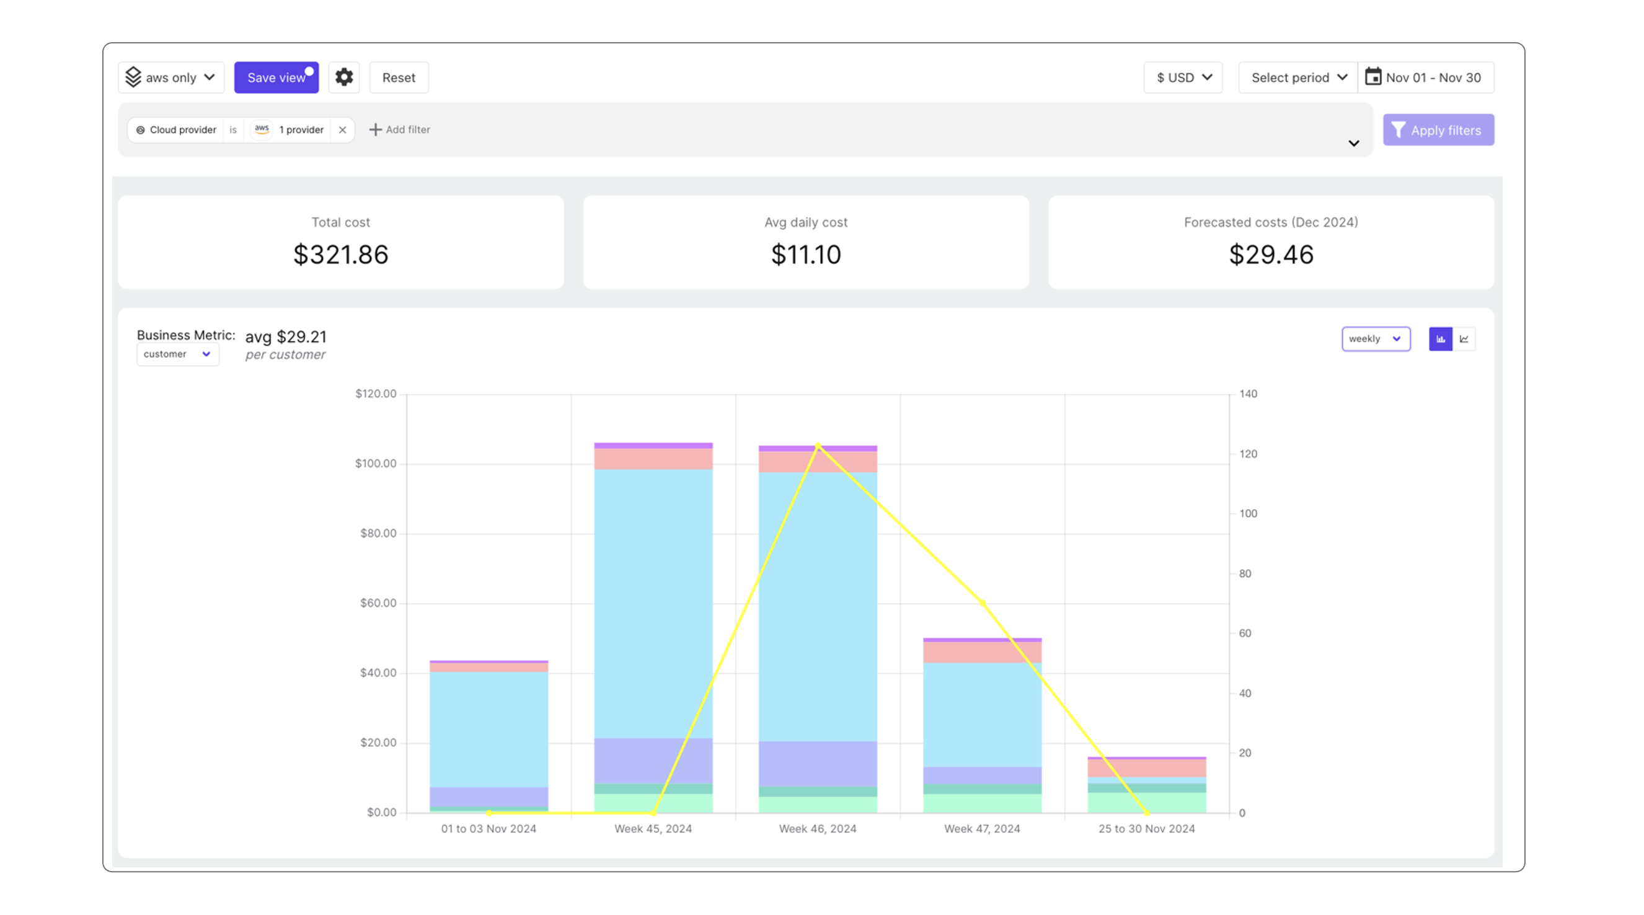This screenshot has width=1644, height=915.
Task: Remove the Cloud provider filter
Action: click(343, 130)
